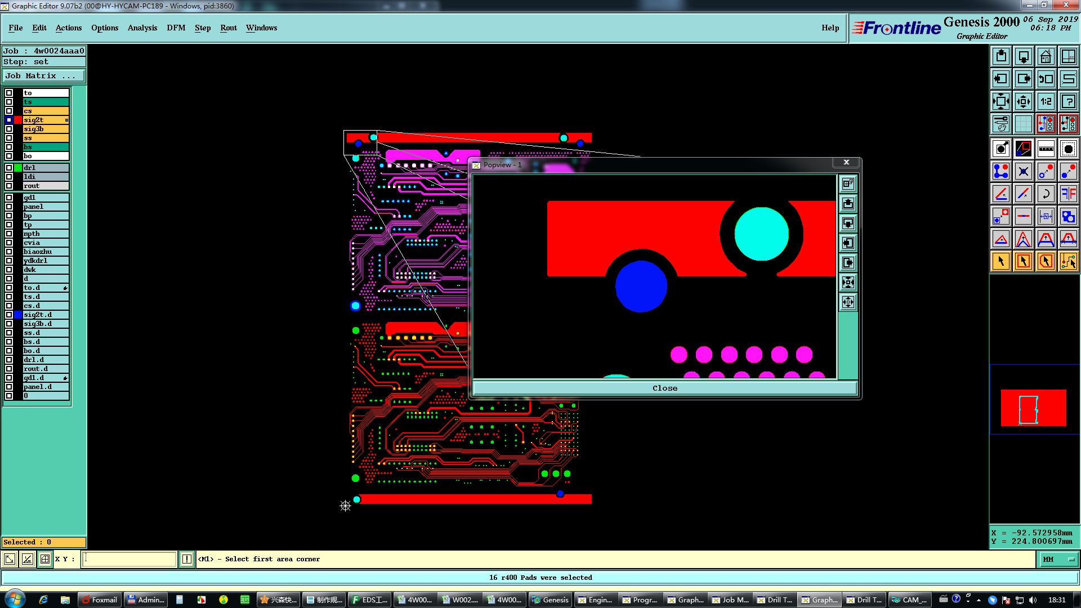Open the DFM menu

click(x=176, y=28)
